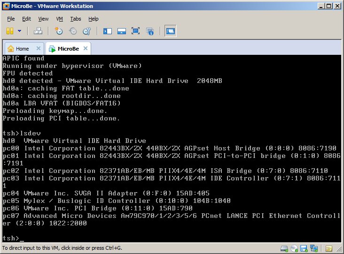Screen dimensions: 344x254
Task: Open the File menu
Action: 11,19
